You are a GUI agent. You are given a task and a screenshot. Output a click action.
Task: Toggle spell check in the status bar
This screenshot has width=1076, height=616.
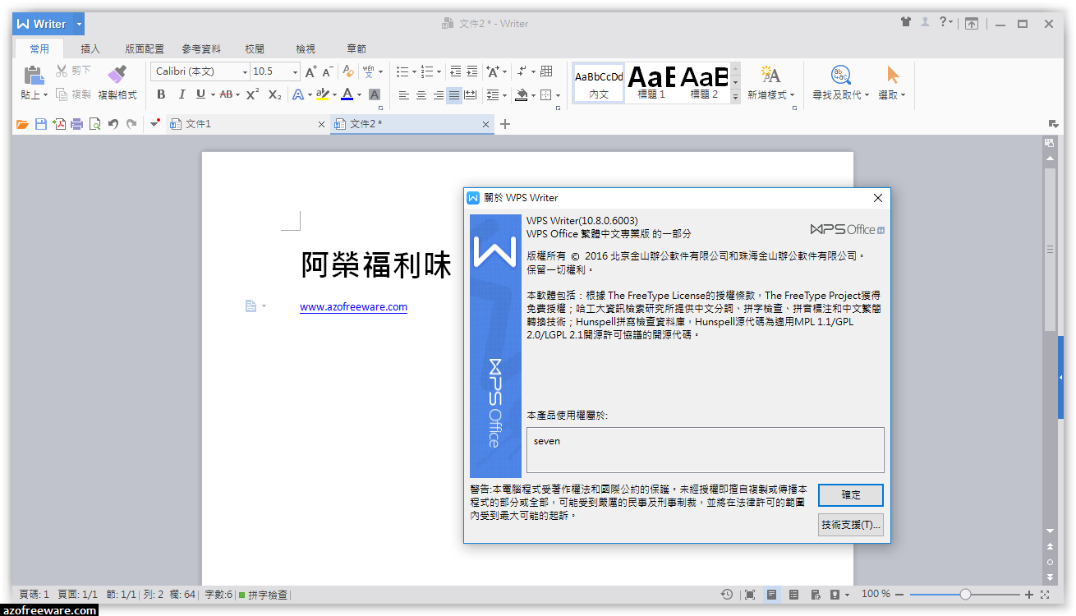click(x=264, y=595)
